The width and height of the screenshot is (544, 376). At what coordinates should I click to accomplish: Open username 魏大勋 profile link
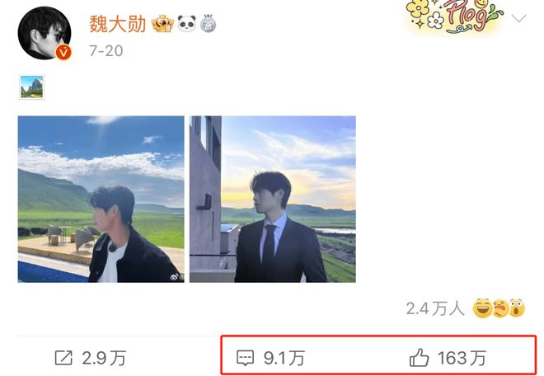(118, 24)
